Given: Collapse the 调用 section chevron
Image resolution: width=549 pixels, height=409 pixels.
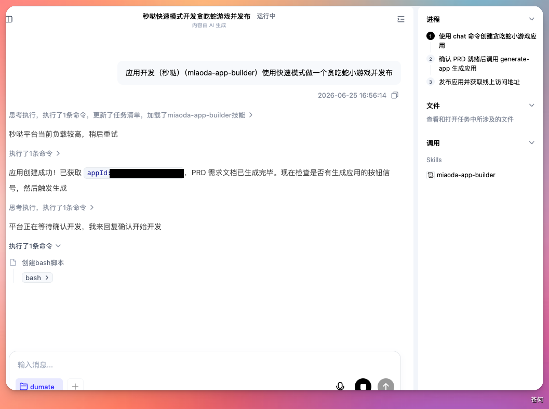Looking at the screenshot, I should (x=531, y=142).
